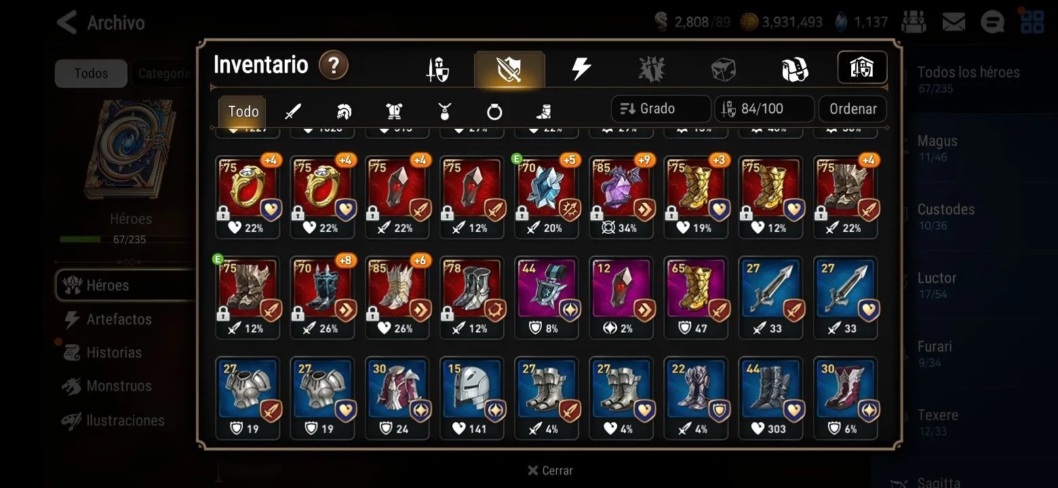
Task: Open the mail envelope icon
Action: click(x=954, y=22)
